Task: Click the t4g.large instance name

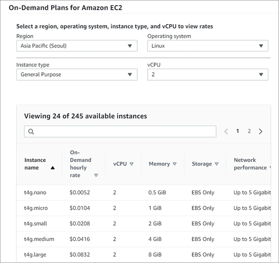Action: [x=36, y=255]
